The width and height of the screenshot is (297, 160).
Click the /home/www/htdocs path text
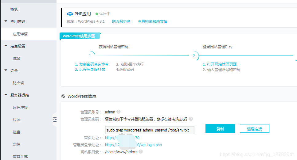[121, 152]
